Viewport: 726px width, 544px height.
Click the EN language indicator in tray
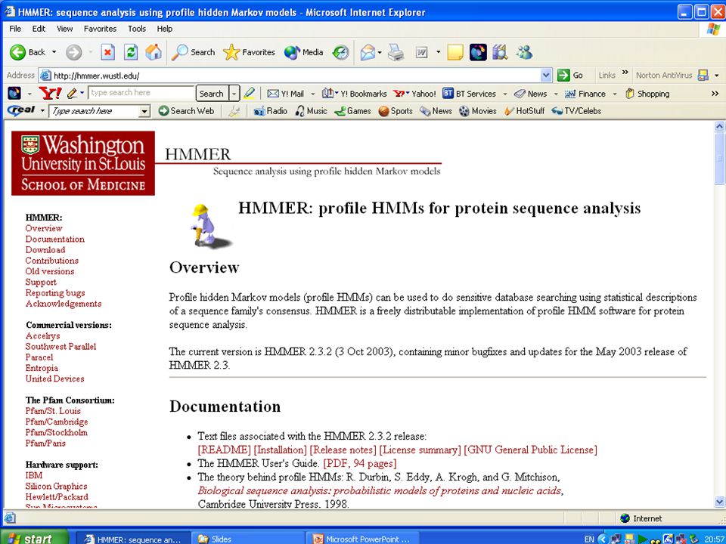(589, 539)
